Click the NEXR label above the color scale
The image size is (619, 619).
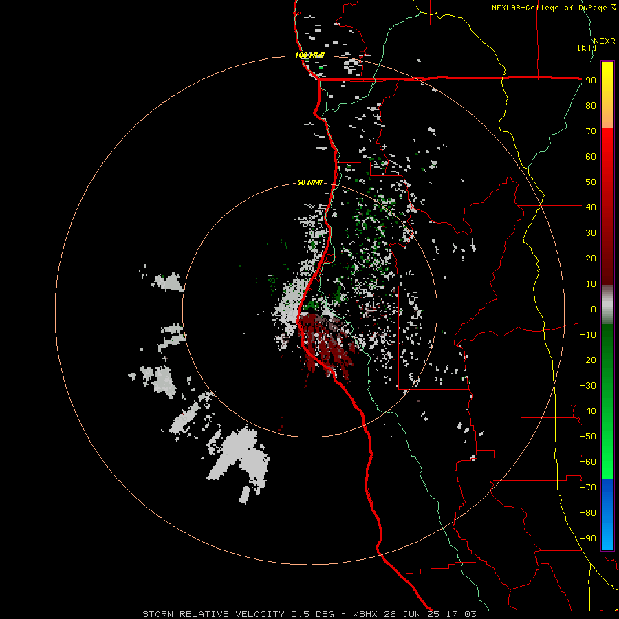[x=605, y=41]
